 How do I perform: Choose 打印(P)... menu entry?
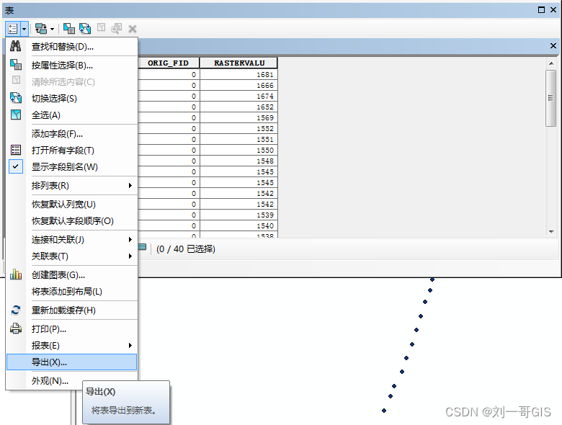71,329
